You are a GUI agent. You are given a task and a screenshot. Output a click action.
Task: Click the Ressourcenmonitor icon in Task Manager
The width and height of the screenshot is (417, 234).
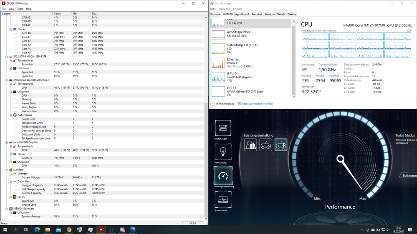(x=239, y=104)
